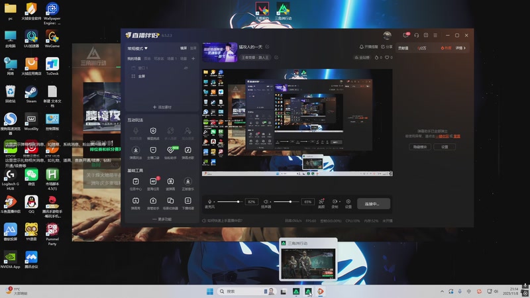Viewport: 530px width, 298px height.
Task: Show hidden icons chevron in system tray
Action: click(442, 291)
